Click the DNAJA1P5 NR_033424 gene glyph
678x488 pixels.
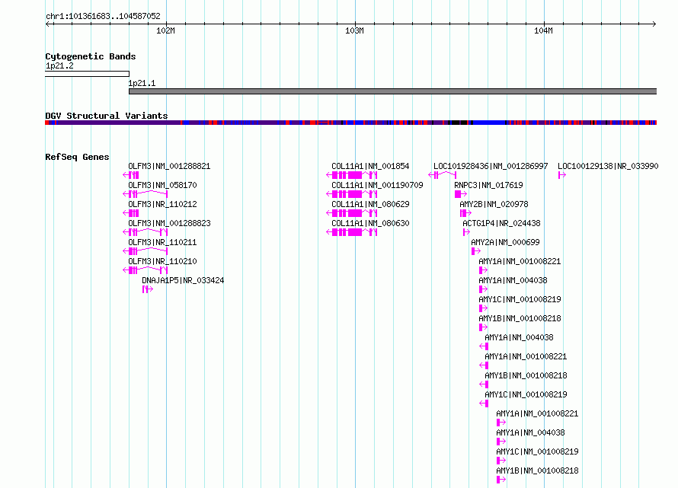click(x=148, y=289)
